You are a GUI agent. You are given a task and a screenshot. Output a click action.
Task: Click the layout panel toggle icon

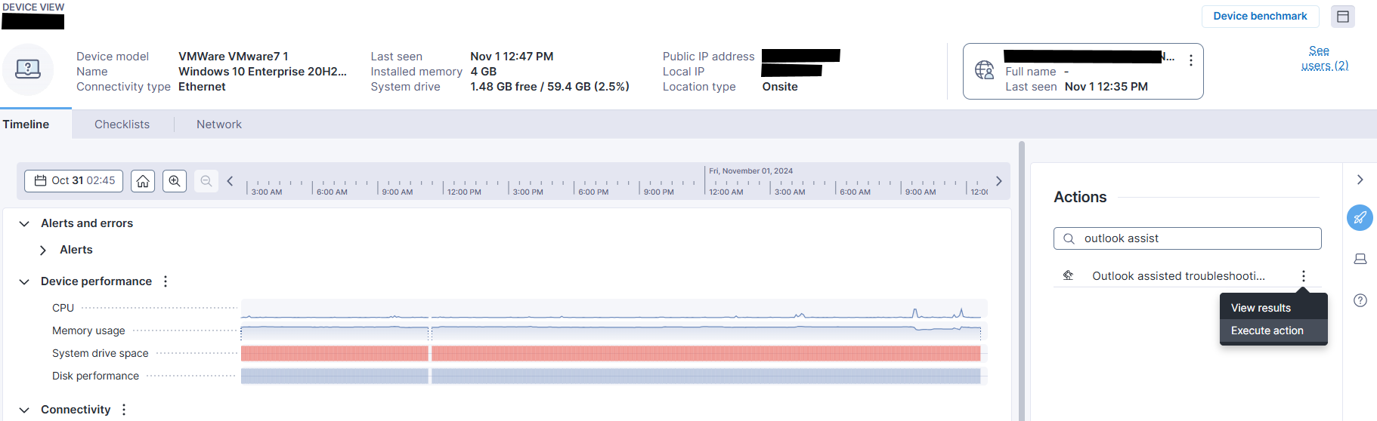(x=1342, y=17)
